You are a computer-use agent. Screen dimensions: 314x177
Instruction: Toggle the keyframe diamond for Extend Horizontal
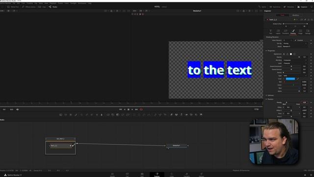coord(311,66)
